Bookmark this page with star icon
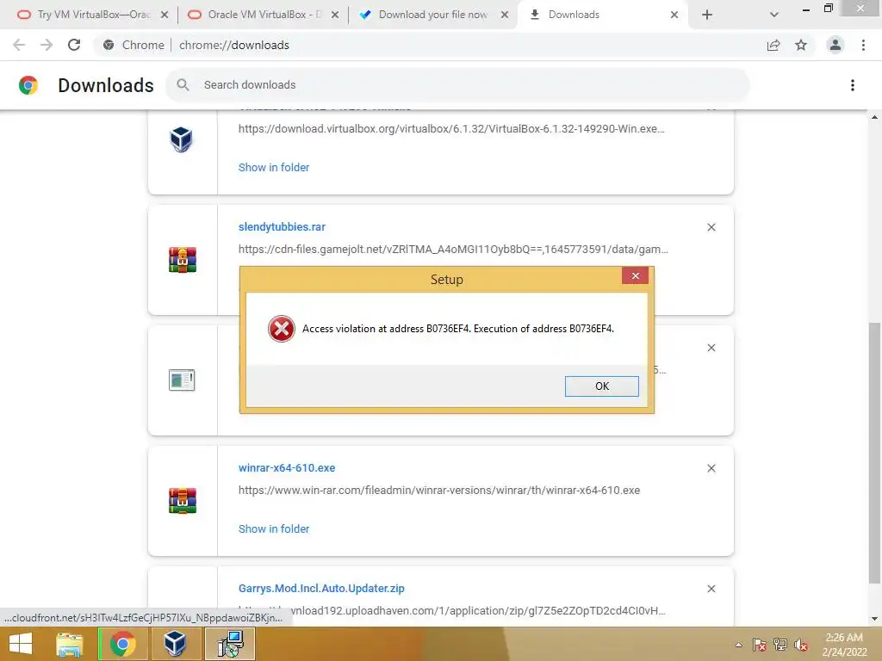The width and height of the screenshot is (882, 661). [801, 45]
